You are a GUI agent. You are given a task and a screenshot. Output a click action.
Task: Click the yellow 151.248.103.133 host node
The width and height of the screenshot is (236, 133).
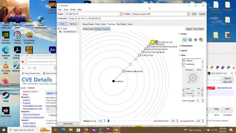coord(152,42)
